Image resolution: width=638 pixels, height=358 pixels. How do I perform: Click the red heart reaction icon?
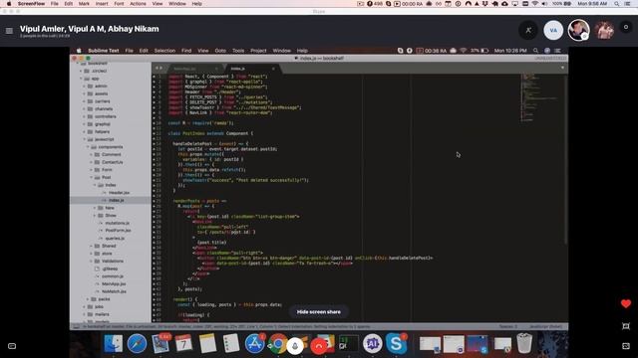(626, 303)
